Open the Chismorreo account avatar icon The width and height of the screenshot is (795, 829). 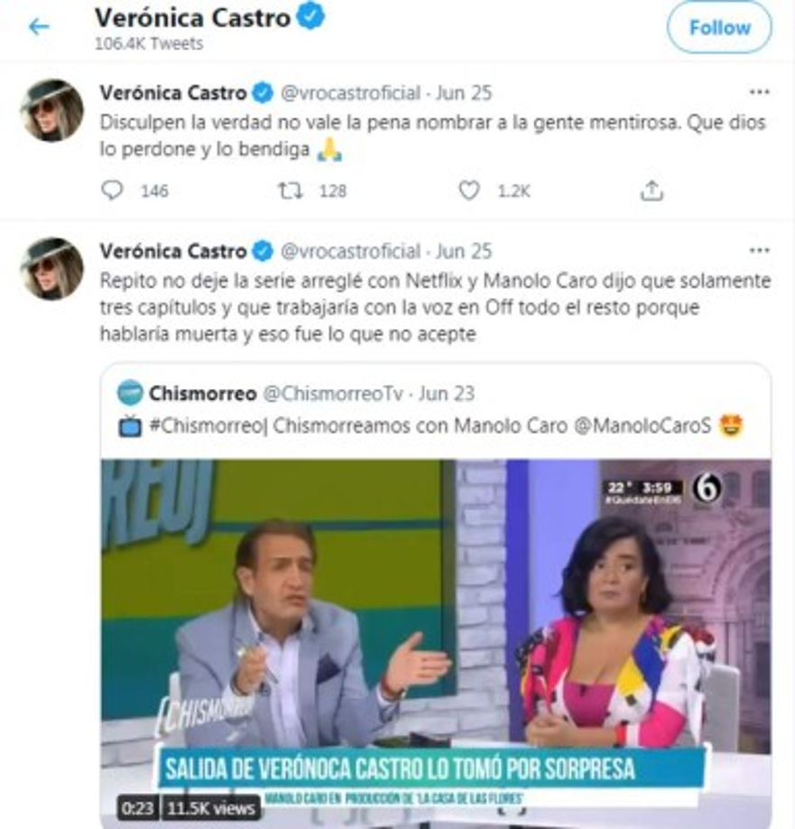(x=129, y=393)
